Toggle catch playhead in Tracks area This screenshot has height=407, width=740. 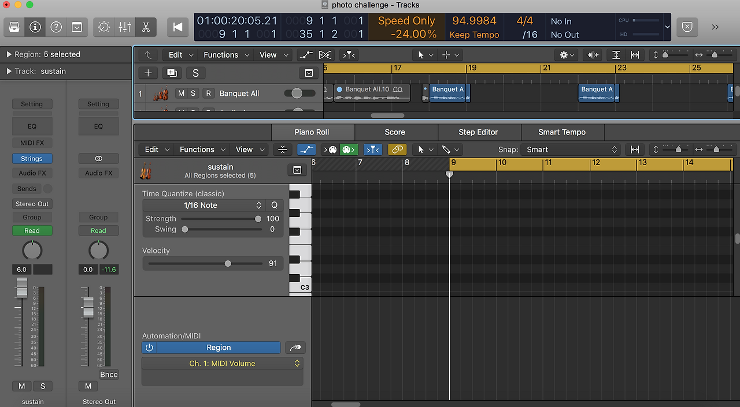tap(349, 55)
